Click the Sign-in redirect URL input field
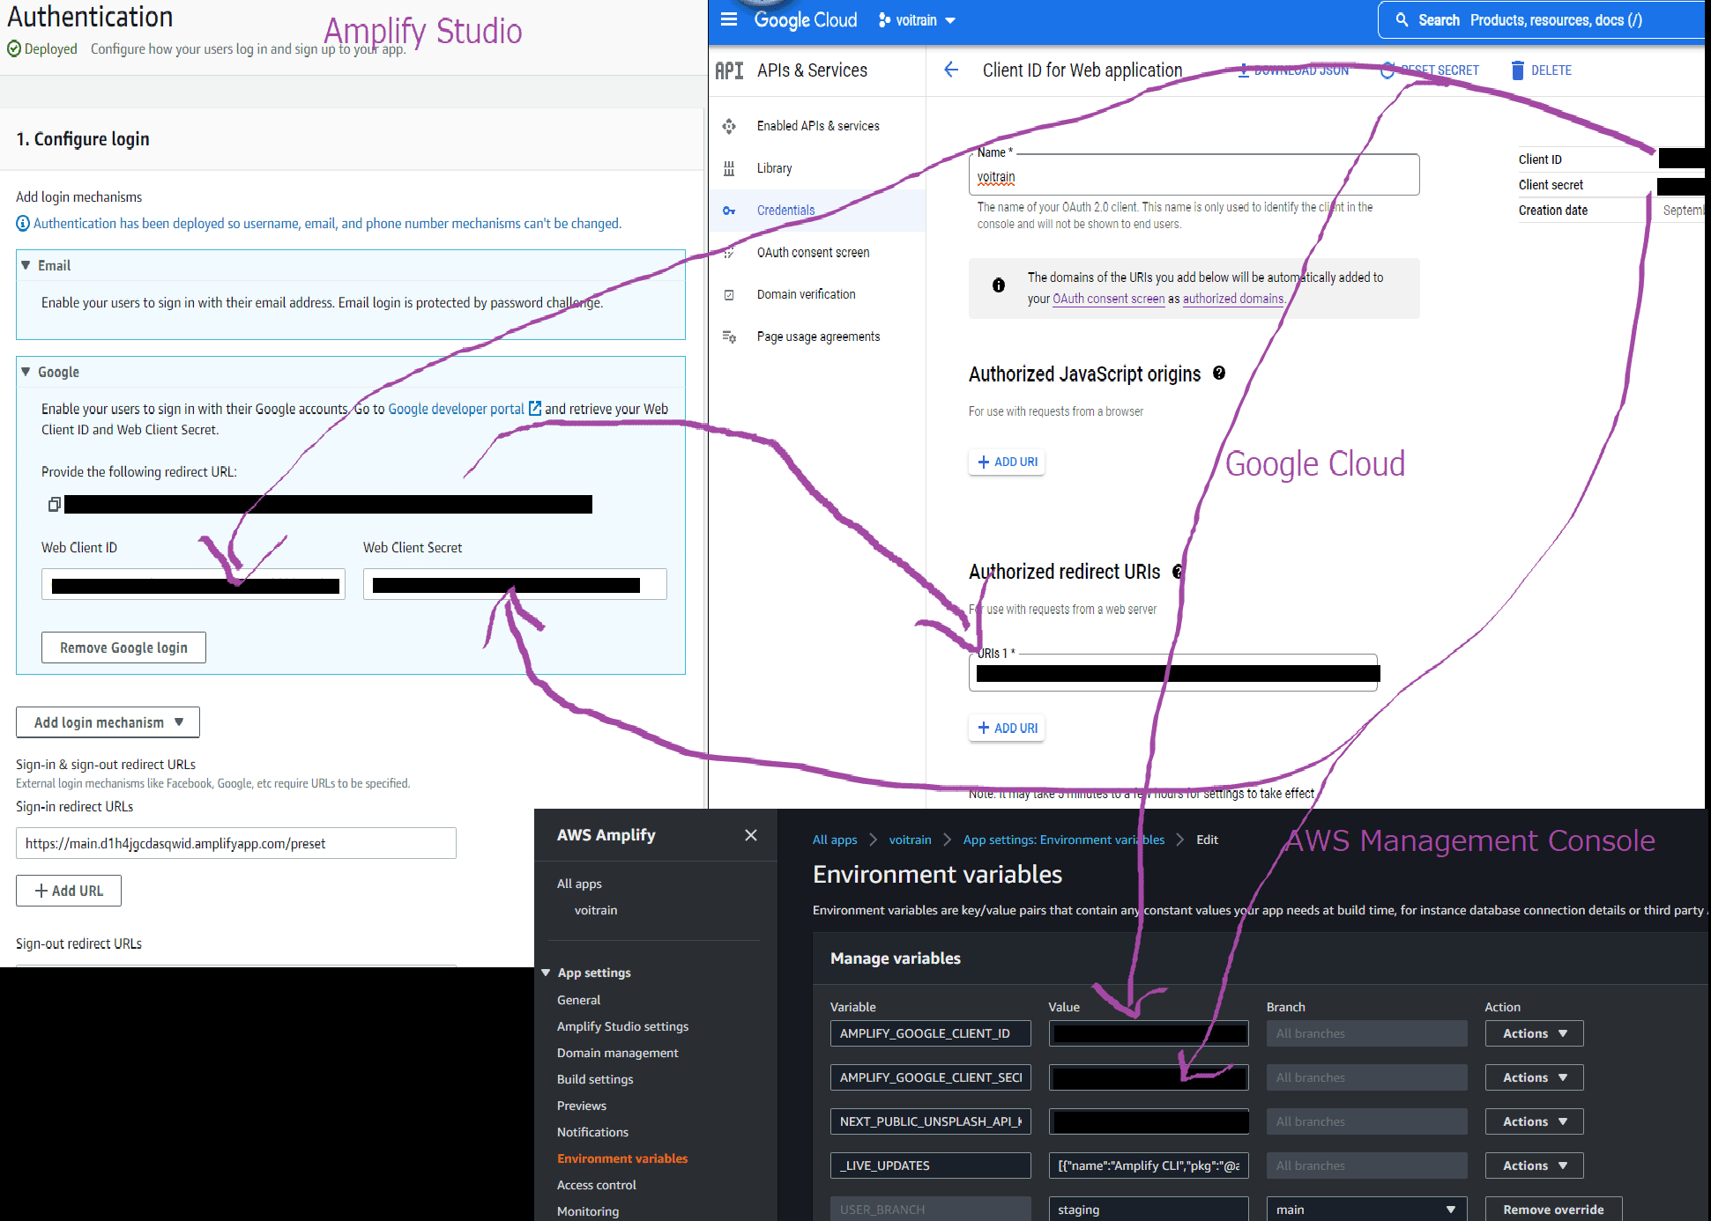1711x1221 pixels. tap(235, 843)
